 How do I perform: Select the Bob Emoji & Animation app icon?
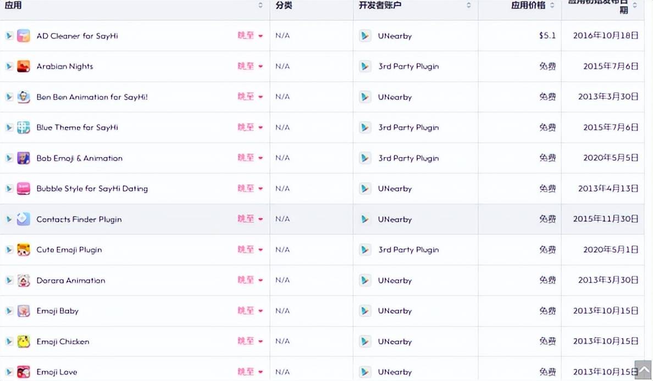(23, 158)
